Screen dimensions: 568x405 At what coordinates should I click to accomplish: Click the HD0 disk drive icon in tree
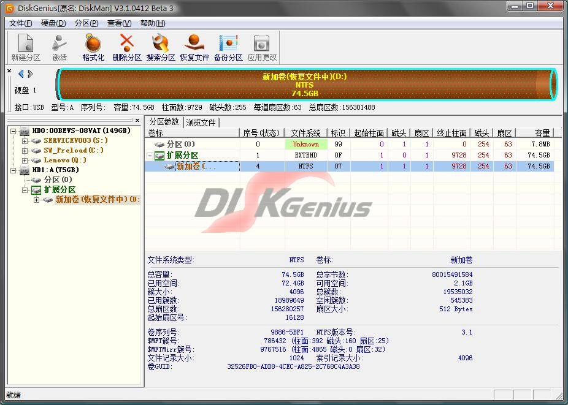(25, 131)
